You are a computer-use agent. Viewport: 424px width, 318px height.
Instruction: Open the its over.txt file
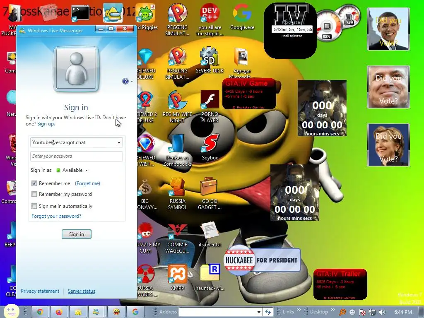point(210,234)
